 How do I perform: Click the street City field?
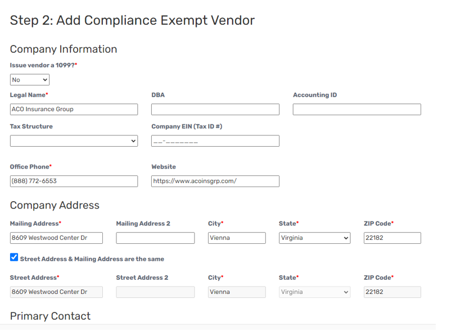[x=237, y=292]
